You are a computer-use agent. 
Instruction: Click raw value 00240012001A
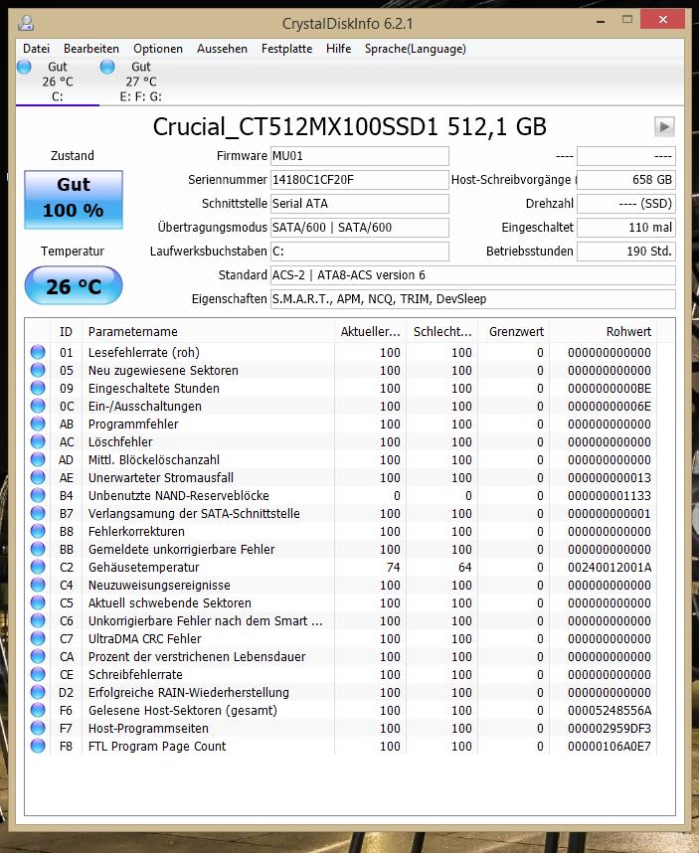pyautogui.click(x=610, y=568)
